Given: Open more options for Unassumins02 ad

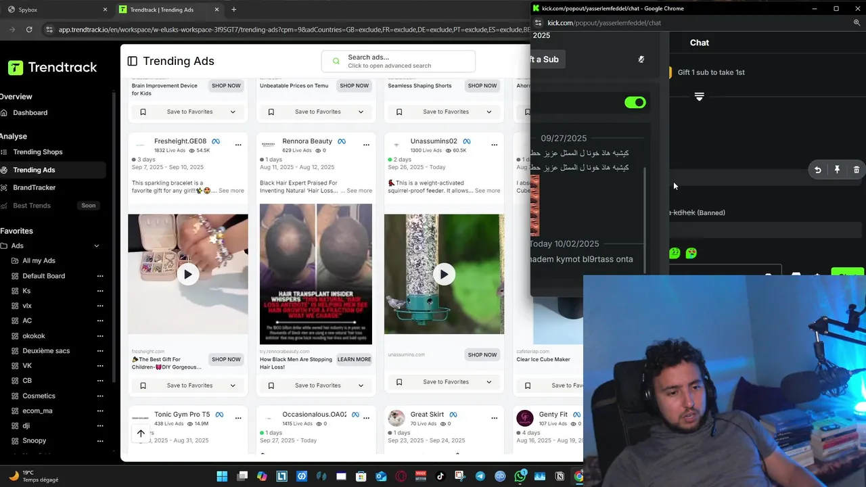Looking at the screenshot, I should (x=494, y=144).
